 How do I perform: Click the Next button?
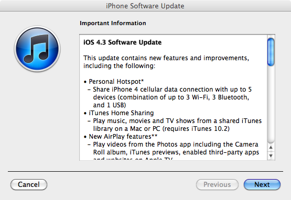tap(262, 184)
